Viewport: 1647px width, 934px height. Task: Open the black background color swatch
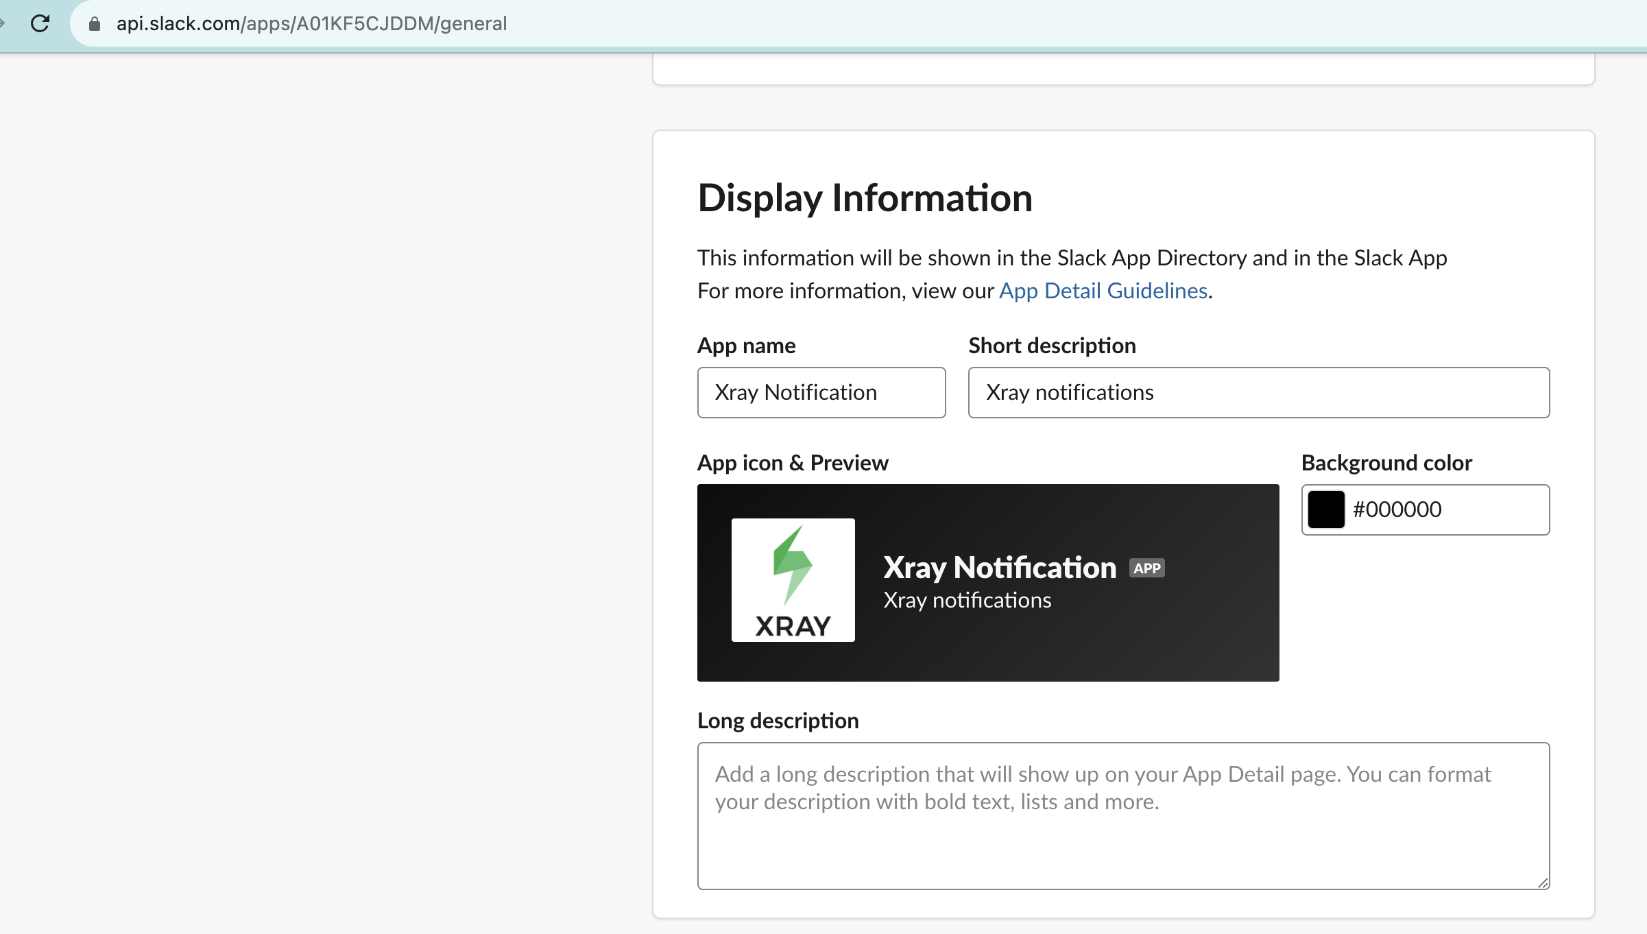tap(1326, 510)
